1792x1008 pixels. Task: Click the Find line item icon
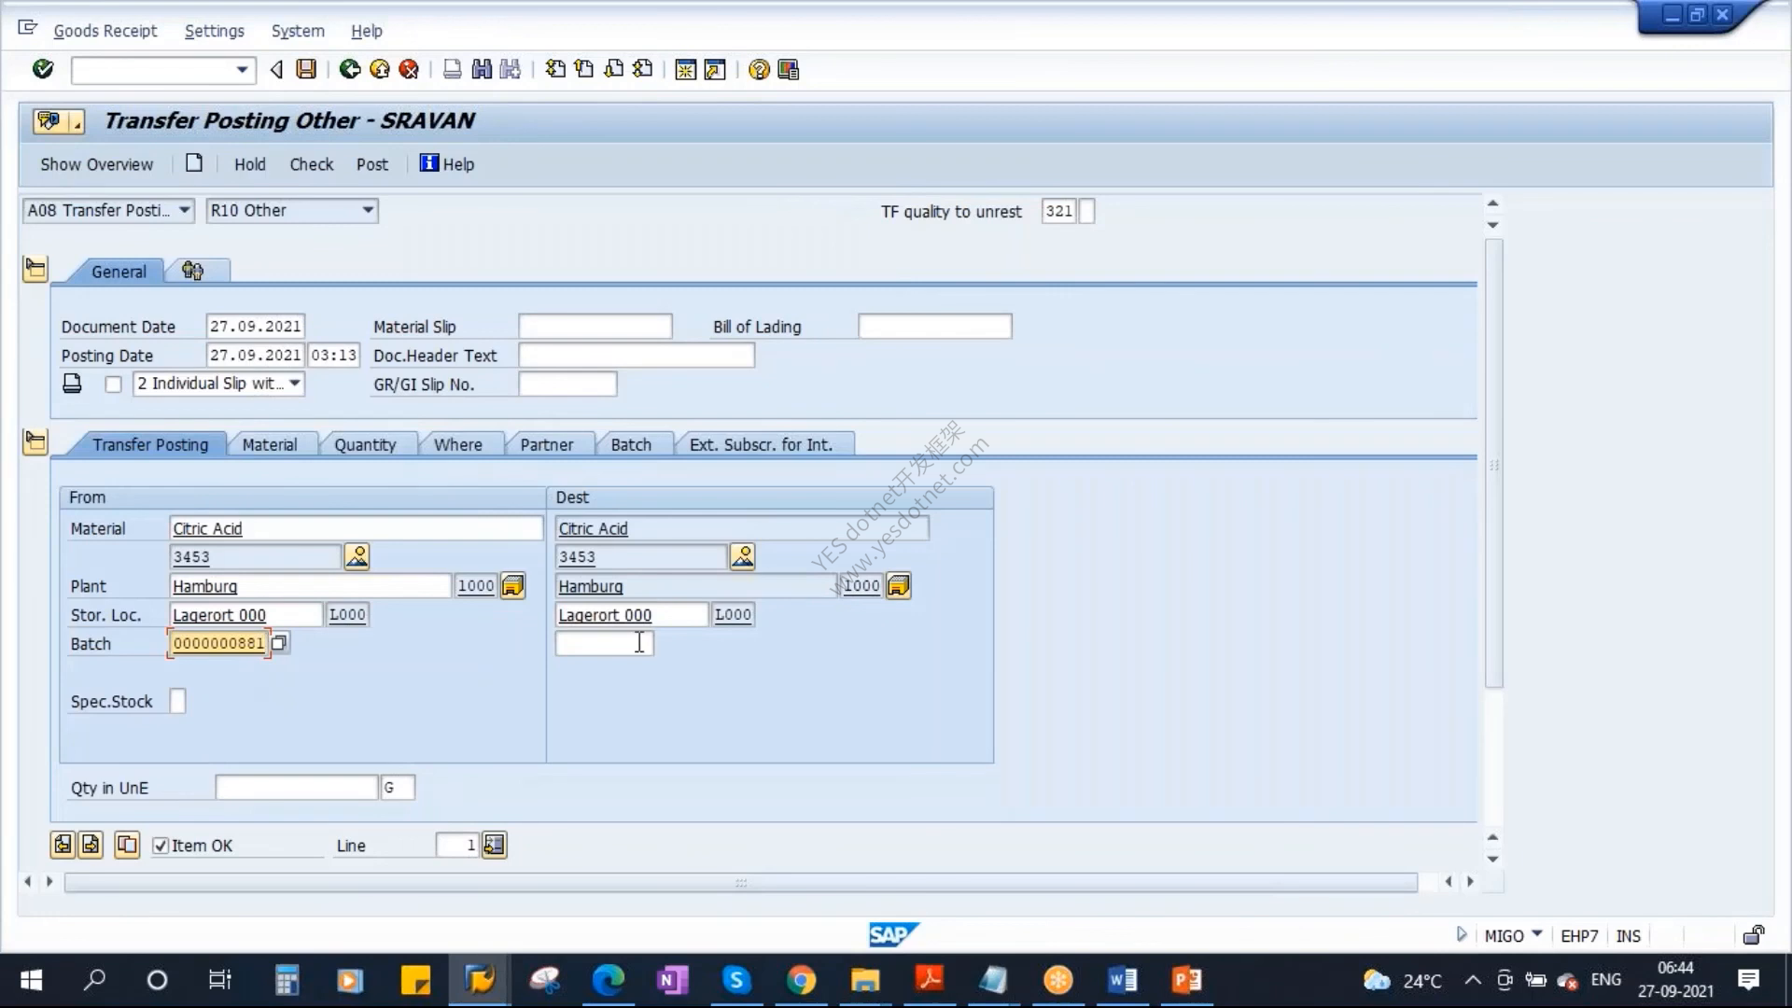click(x=494, y=845)
